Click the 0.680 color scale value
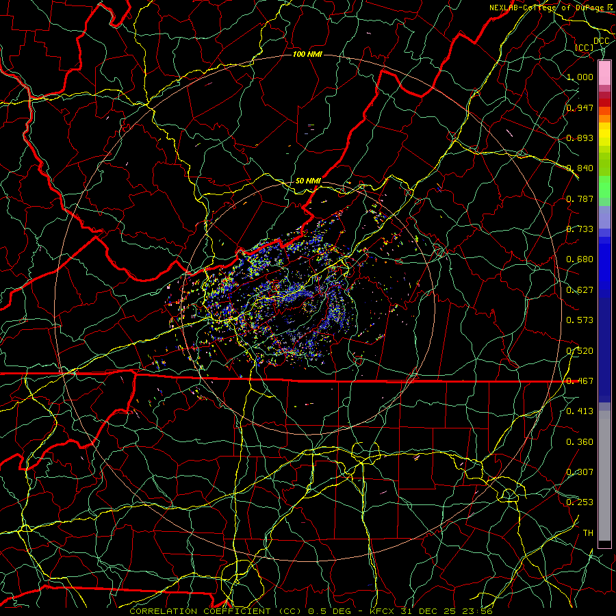This screenshot has height=616, width=616. (580, 259)
